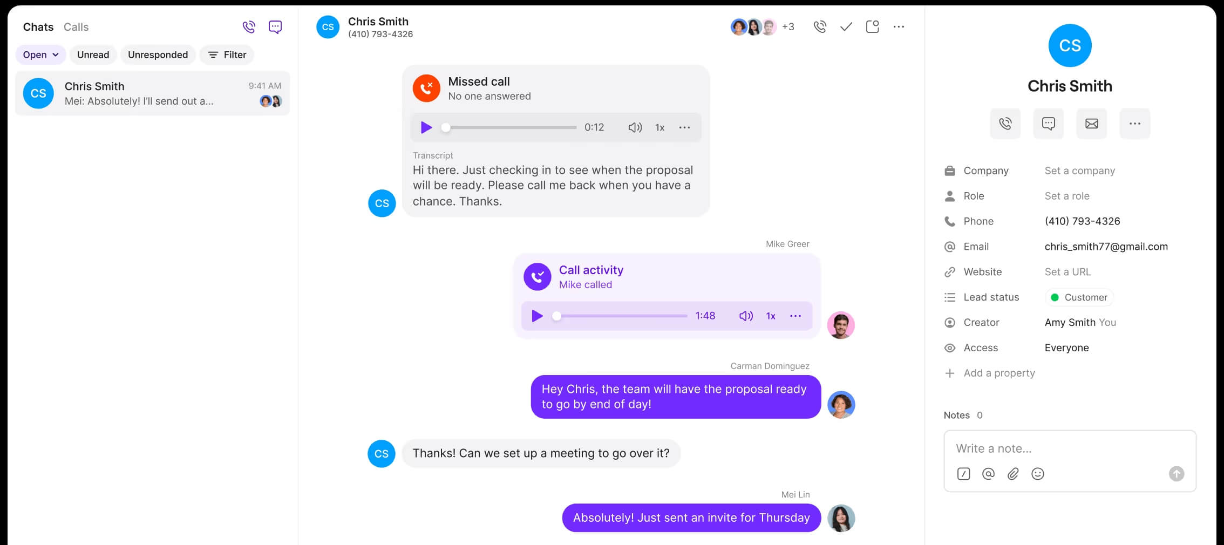Mark conversation as done with checkmark icon
This screenshot has width=1224, height=545.
pos(846,27)
